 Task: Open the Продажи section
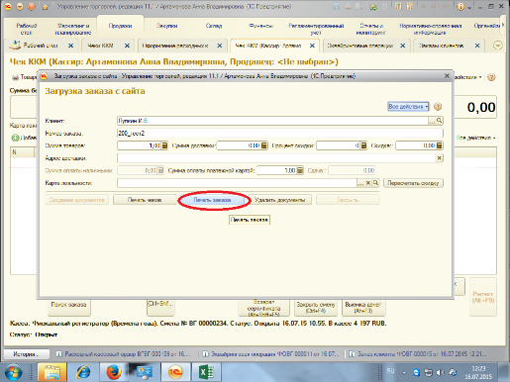(120, 26)
